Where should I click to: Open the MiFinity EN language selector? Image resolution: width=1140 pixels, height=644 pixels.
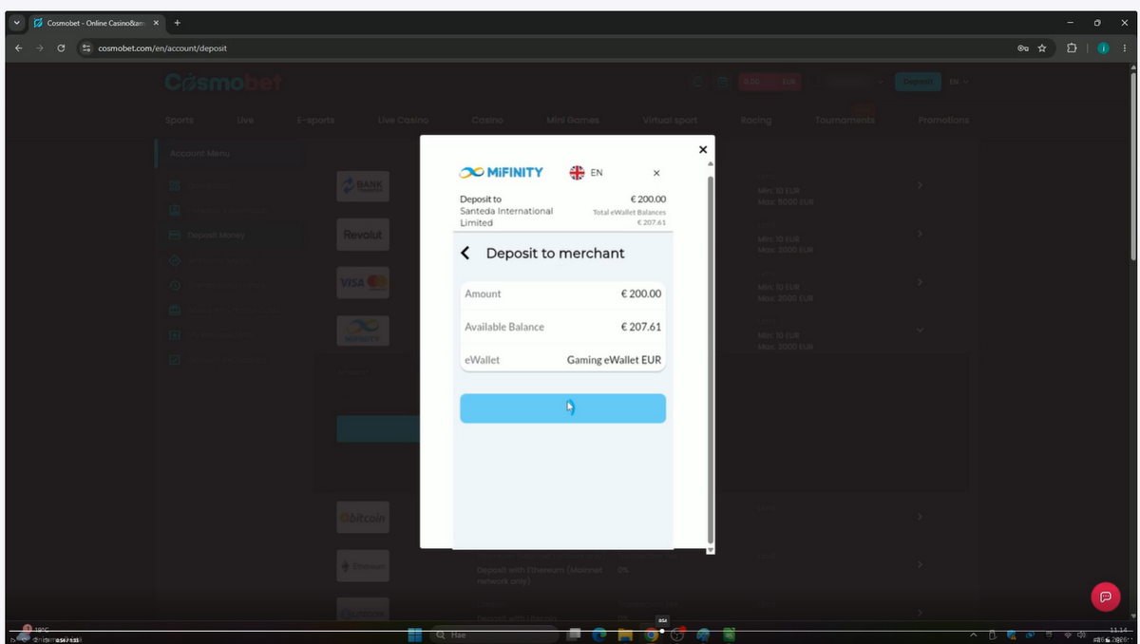(586, 173)
